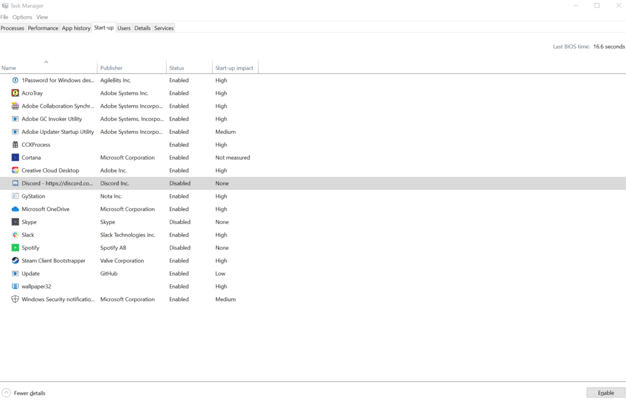Switch to the Services tab
Viewport: 626px width, 400px height.
click(163, 28)
